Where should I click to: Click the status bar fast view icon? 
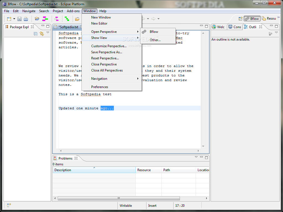pyautogui.click(x=9, y=205)
